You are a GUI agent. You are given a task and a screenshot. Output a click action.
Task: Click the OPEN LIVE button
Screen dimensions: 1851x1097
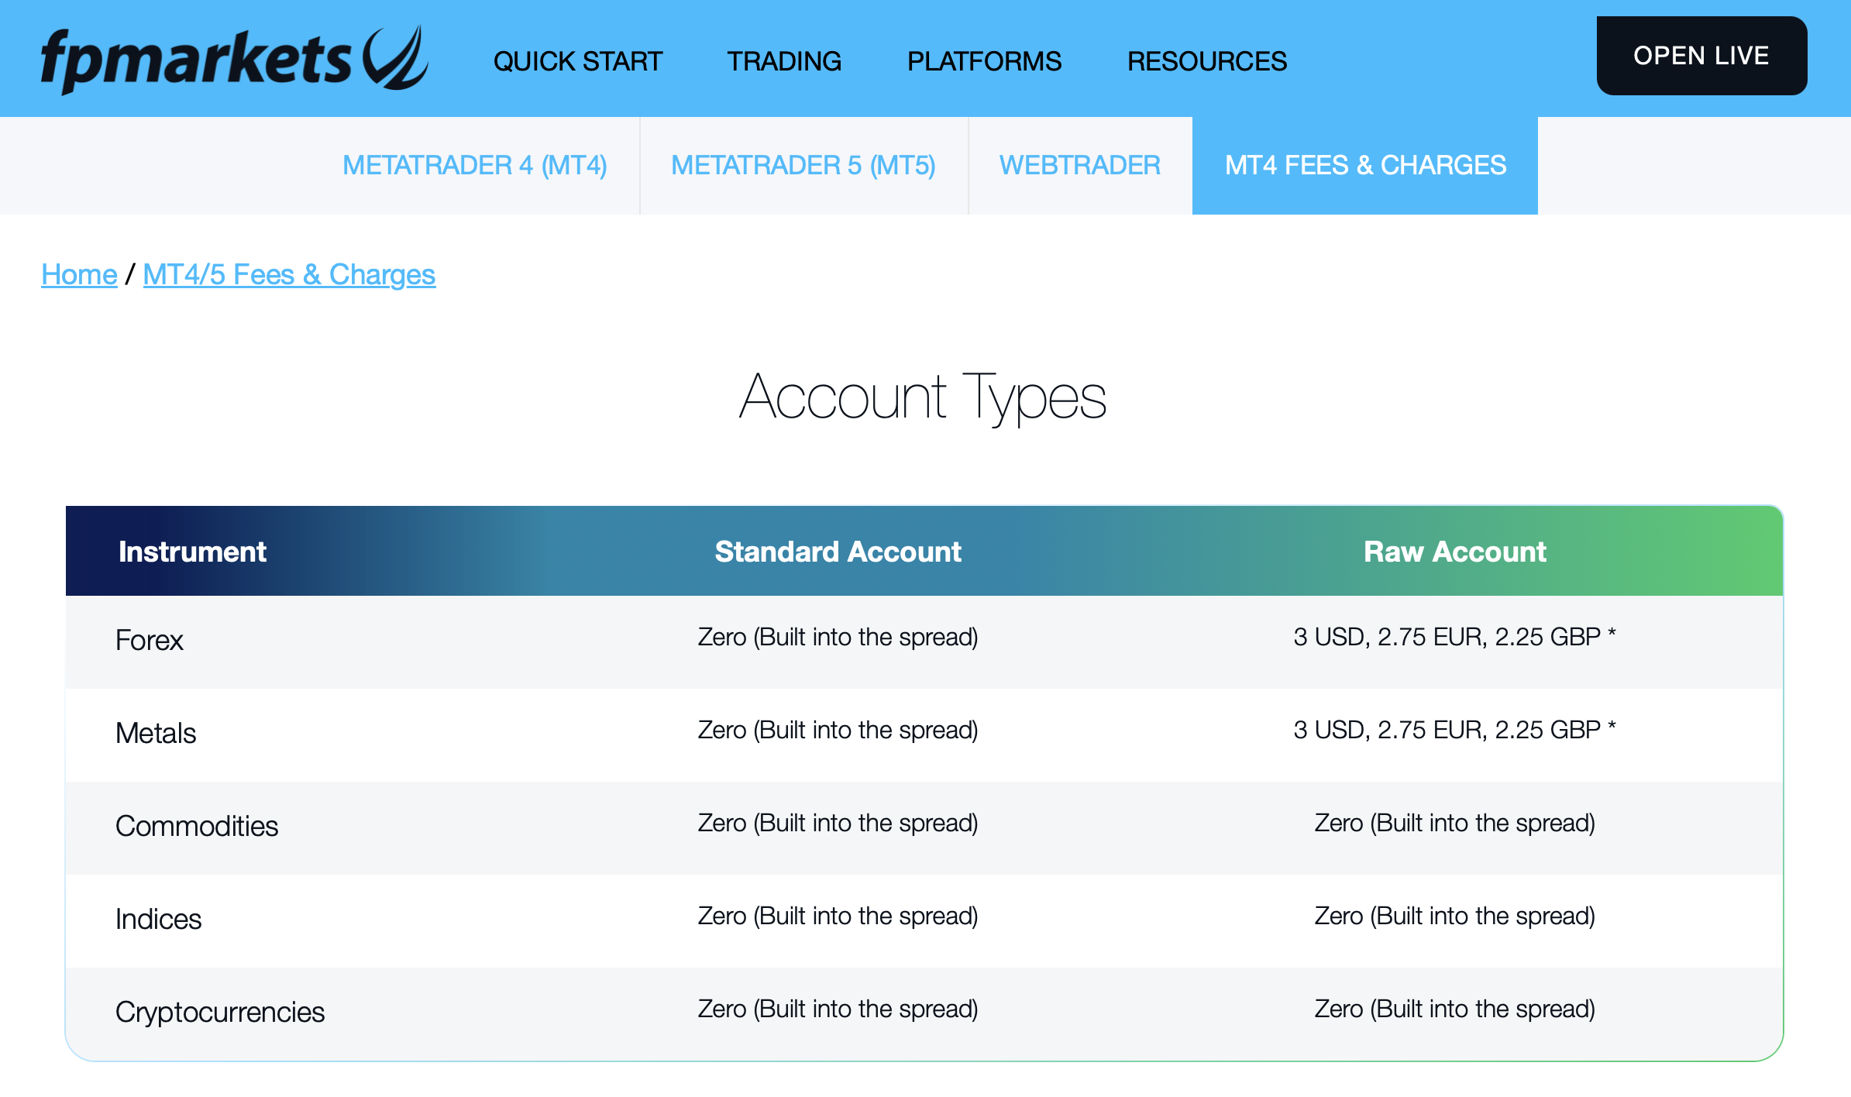1701,55
